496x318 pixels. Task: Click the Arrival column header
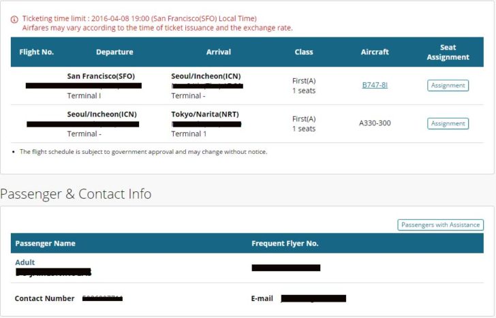pyautogui.click(x=219, y=52)
